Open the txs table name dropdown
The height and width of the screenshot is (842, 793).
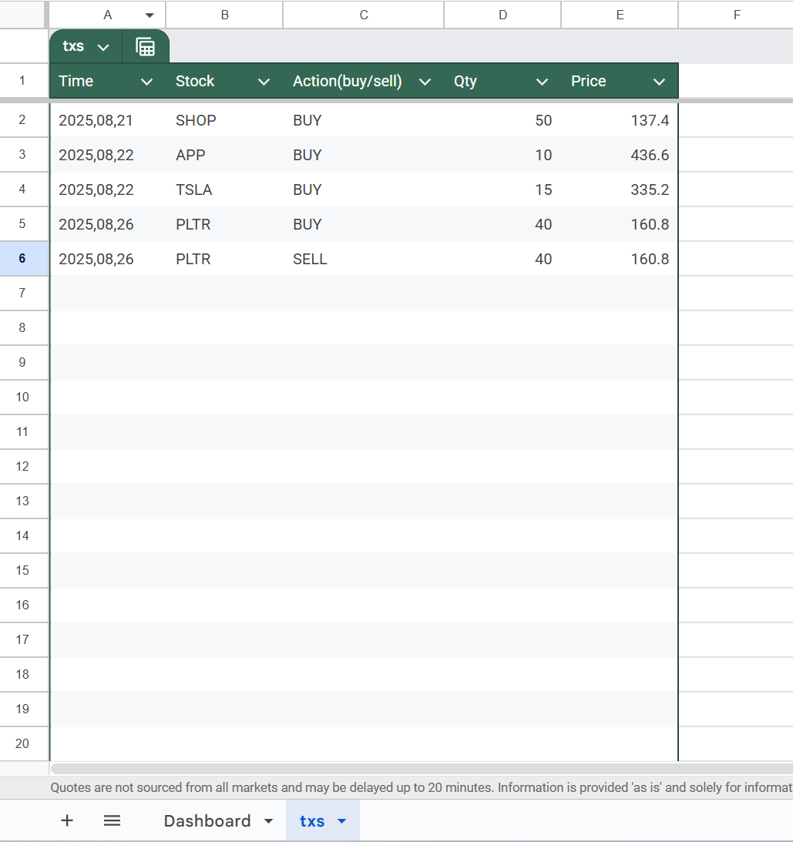(103, 48)
